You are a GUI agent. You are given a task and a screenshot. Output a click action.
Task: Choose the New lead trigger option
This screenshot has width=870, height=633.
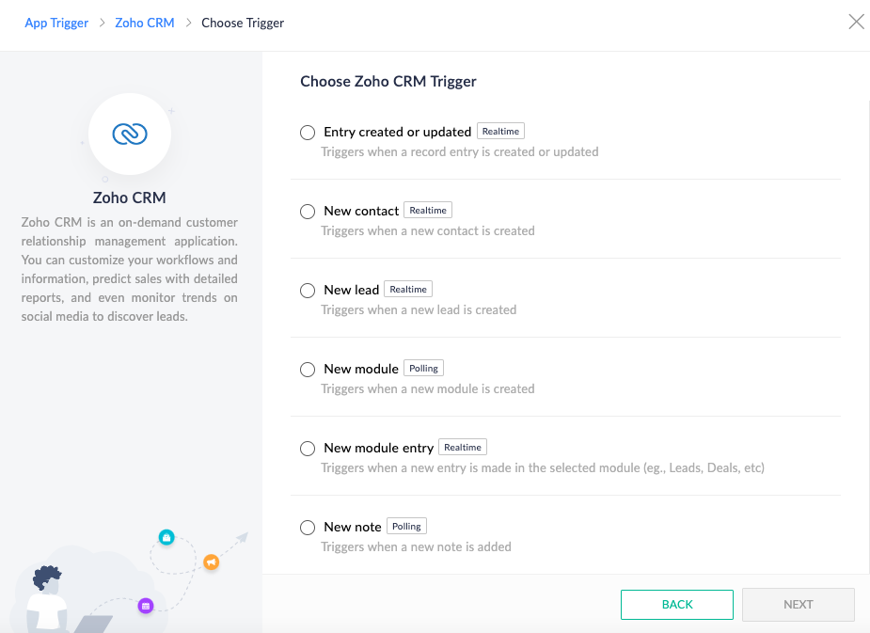pos(308,290)
